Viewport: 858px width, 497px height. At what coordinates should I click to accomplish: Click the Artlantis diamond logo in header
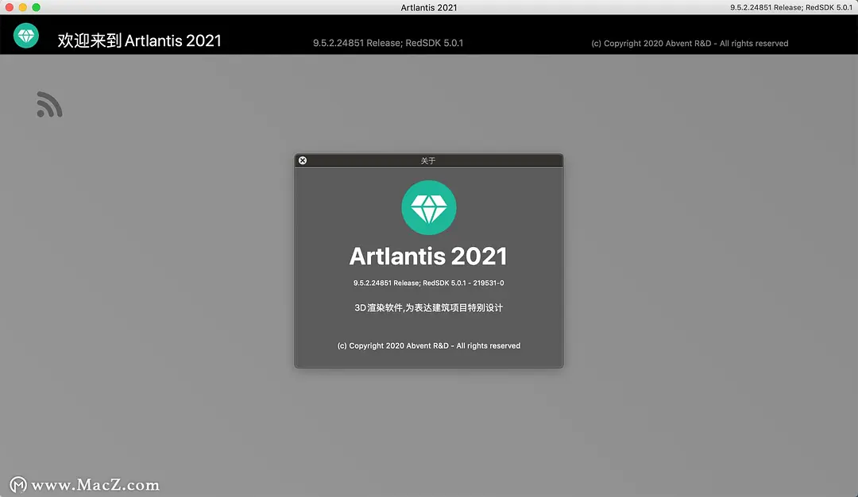25,36
